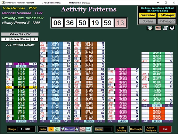This screenshot has width=178, height=134.
Task: Click the eye view icon
Action: 158,28
